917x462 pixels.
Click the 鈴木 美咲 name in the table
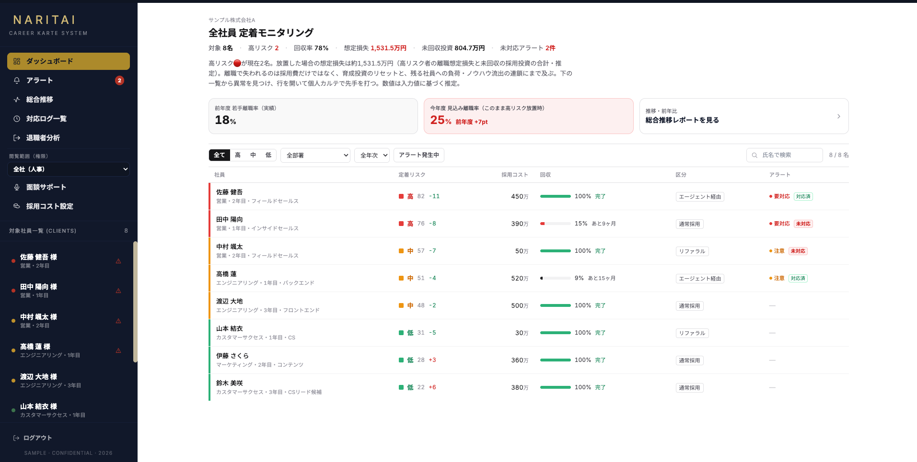click(x=230, y=383)
